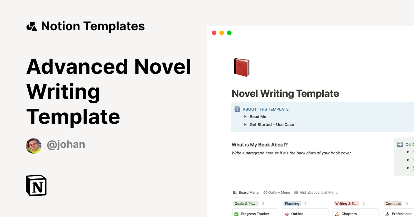Click the red book page icon

tap(241, 68)
